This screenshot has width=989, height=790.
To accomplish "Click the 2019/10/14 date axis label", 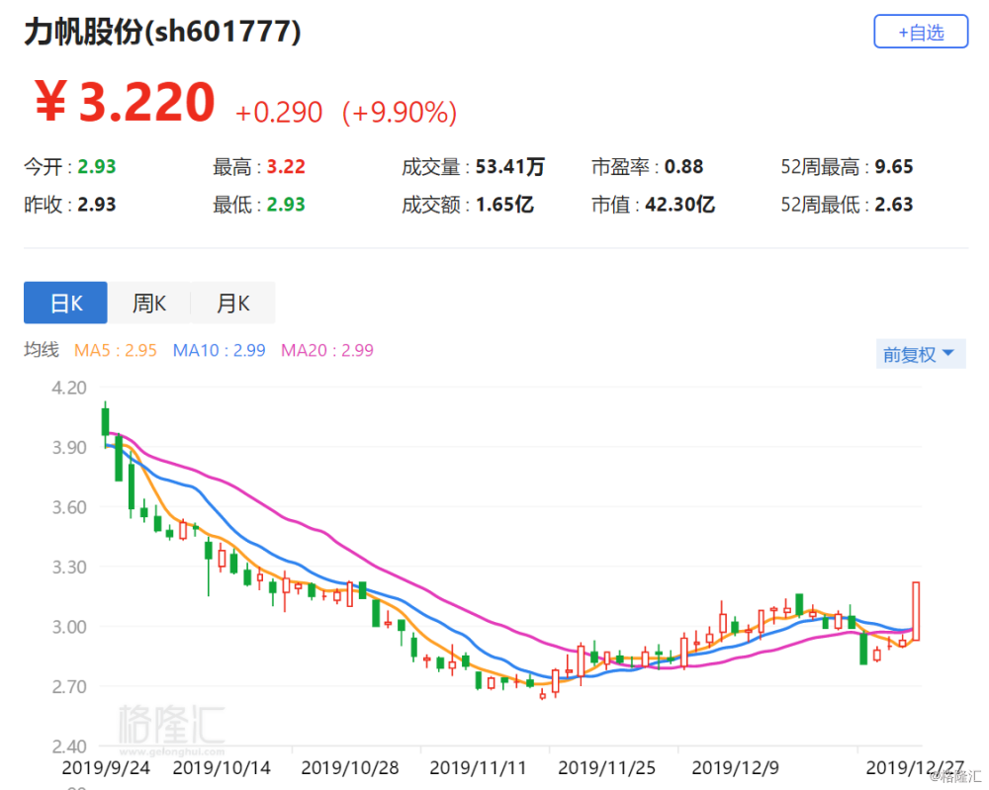I will (x=222, y=767).
